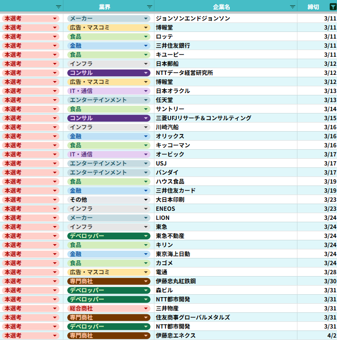Select the cell 三井住友銀行
This screenshot has height=340, width=337.
[x=225, y=45]
